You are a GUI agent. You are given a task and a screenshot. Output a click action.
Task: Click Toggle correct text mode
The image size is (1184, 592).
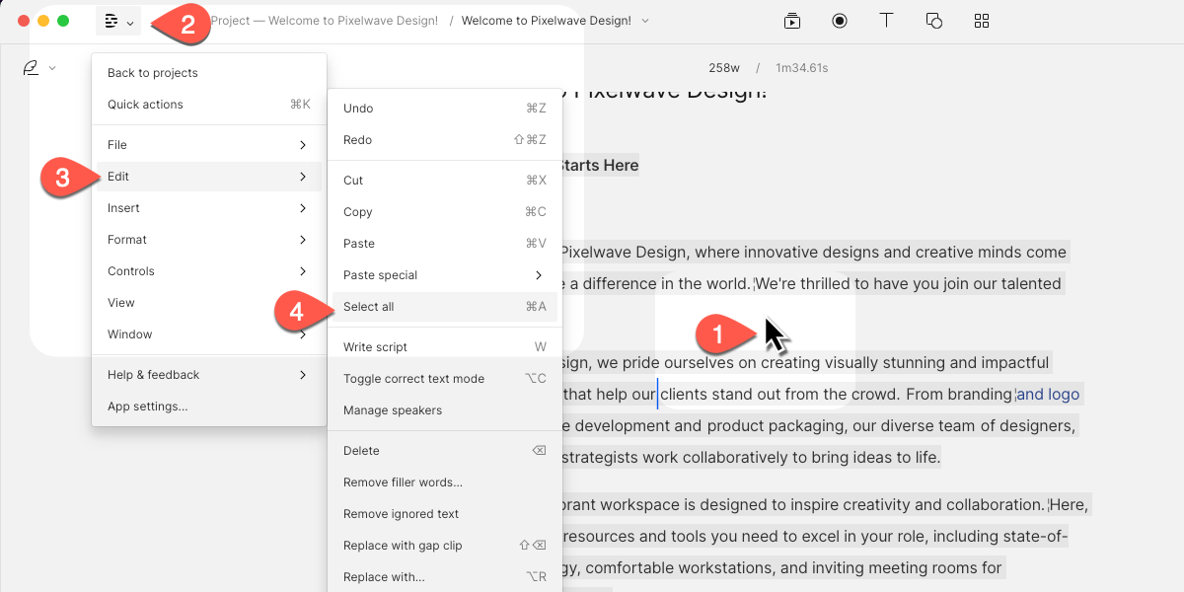(445, 379)
